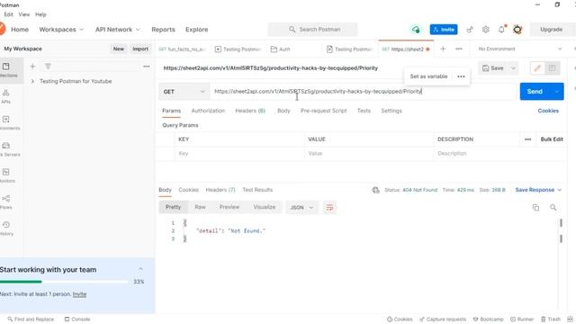The width and height of the screenshot is (576, 324).
Task: Open the Help menu
Action: [40, 14]
